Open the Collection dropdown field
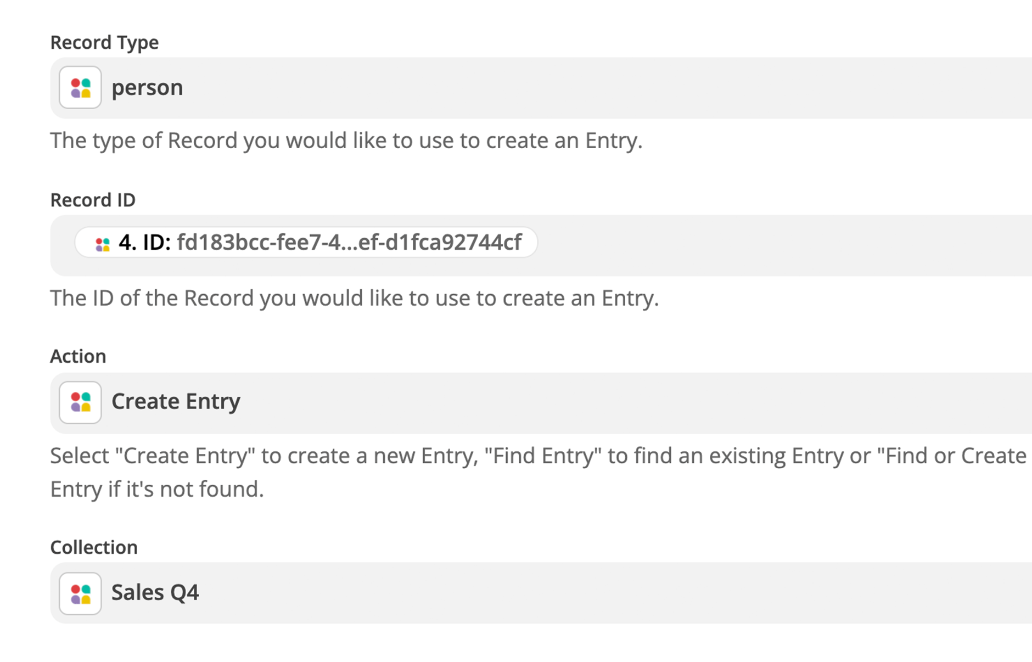This screenshot has width=1032, height=662. coord(541,593)
